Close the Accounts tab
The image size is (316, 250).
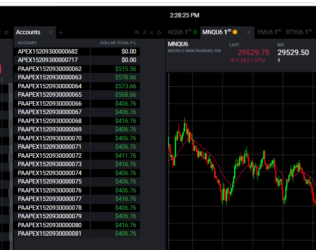point(51,32)
